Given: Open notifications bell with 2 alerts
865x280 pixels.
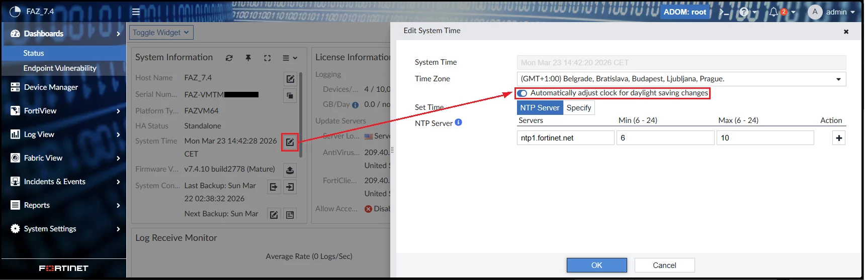Looking at the screenshot, I should click(x=773, y=12).
